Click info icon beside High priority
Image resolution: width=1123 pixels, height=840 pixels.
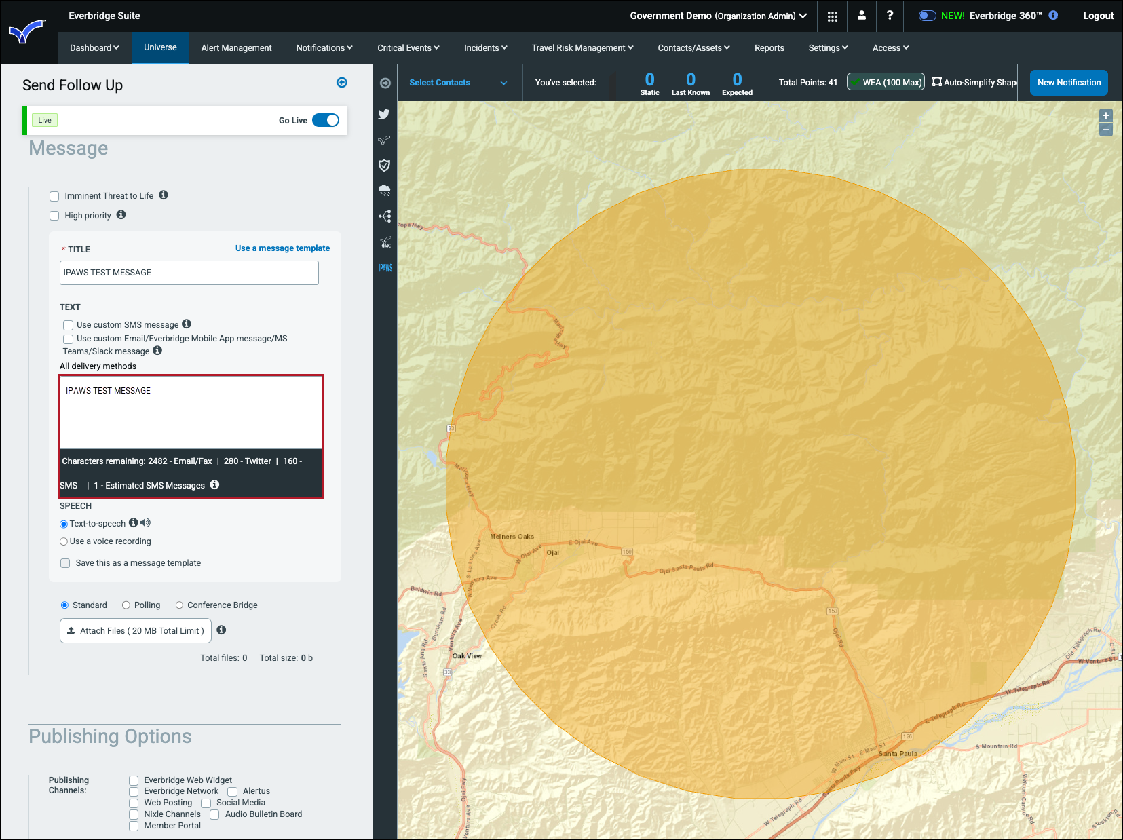[x=121, y=215]
